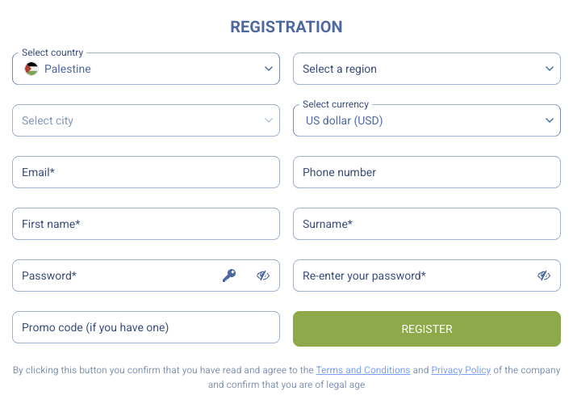Click the region dropdown chevron arrow
Image resolution: width=573 pixels, height=404 pixels.
point(550,69)
